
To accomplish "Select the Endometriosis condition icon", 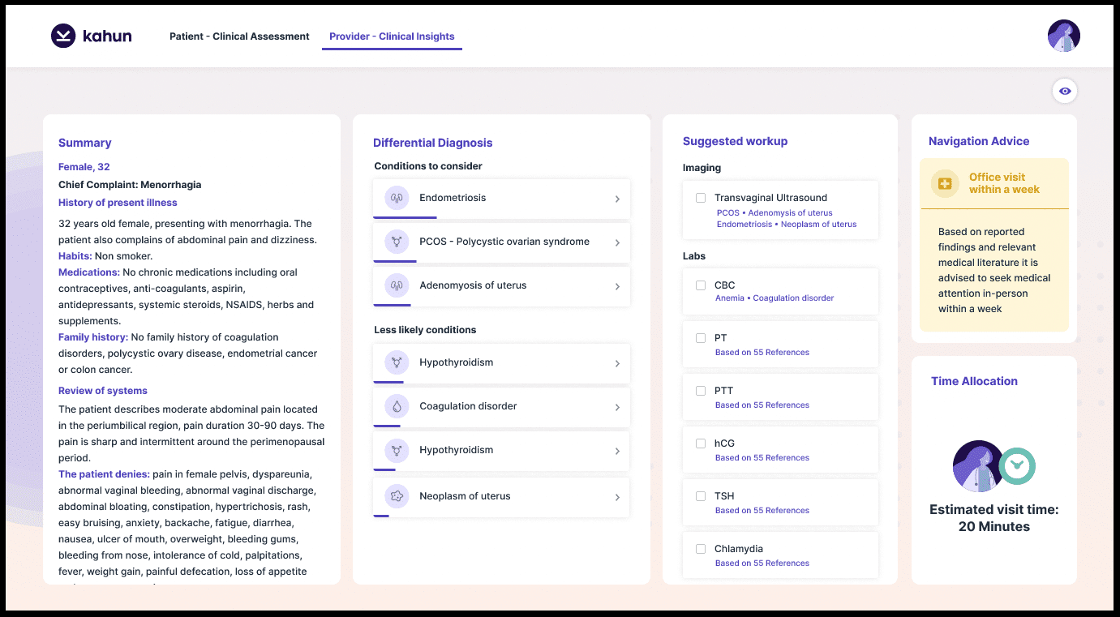I will (x=397, y=197).
